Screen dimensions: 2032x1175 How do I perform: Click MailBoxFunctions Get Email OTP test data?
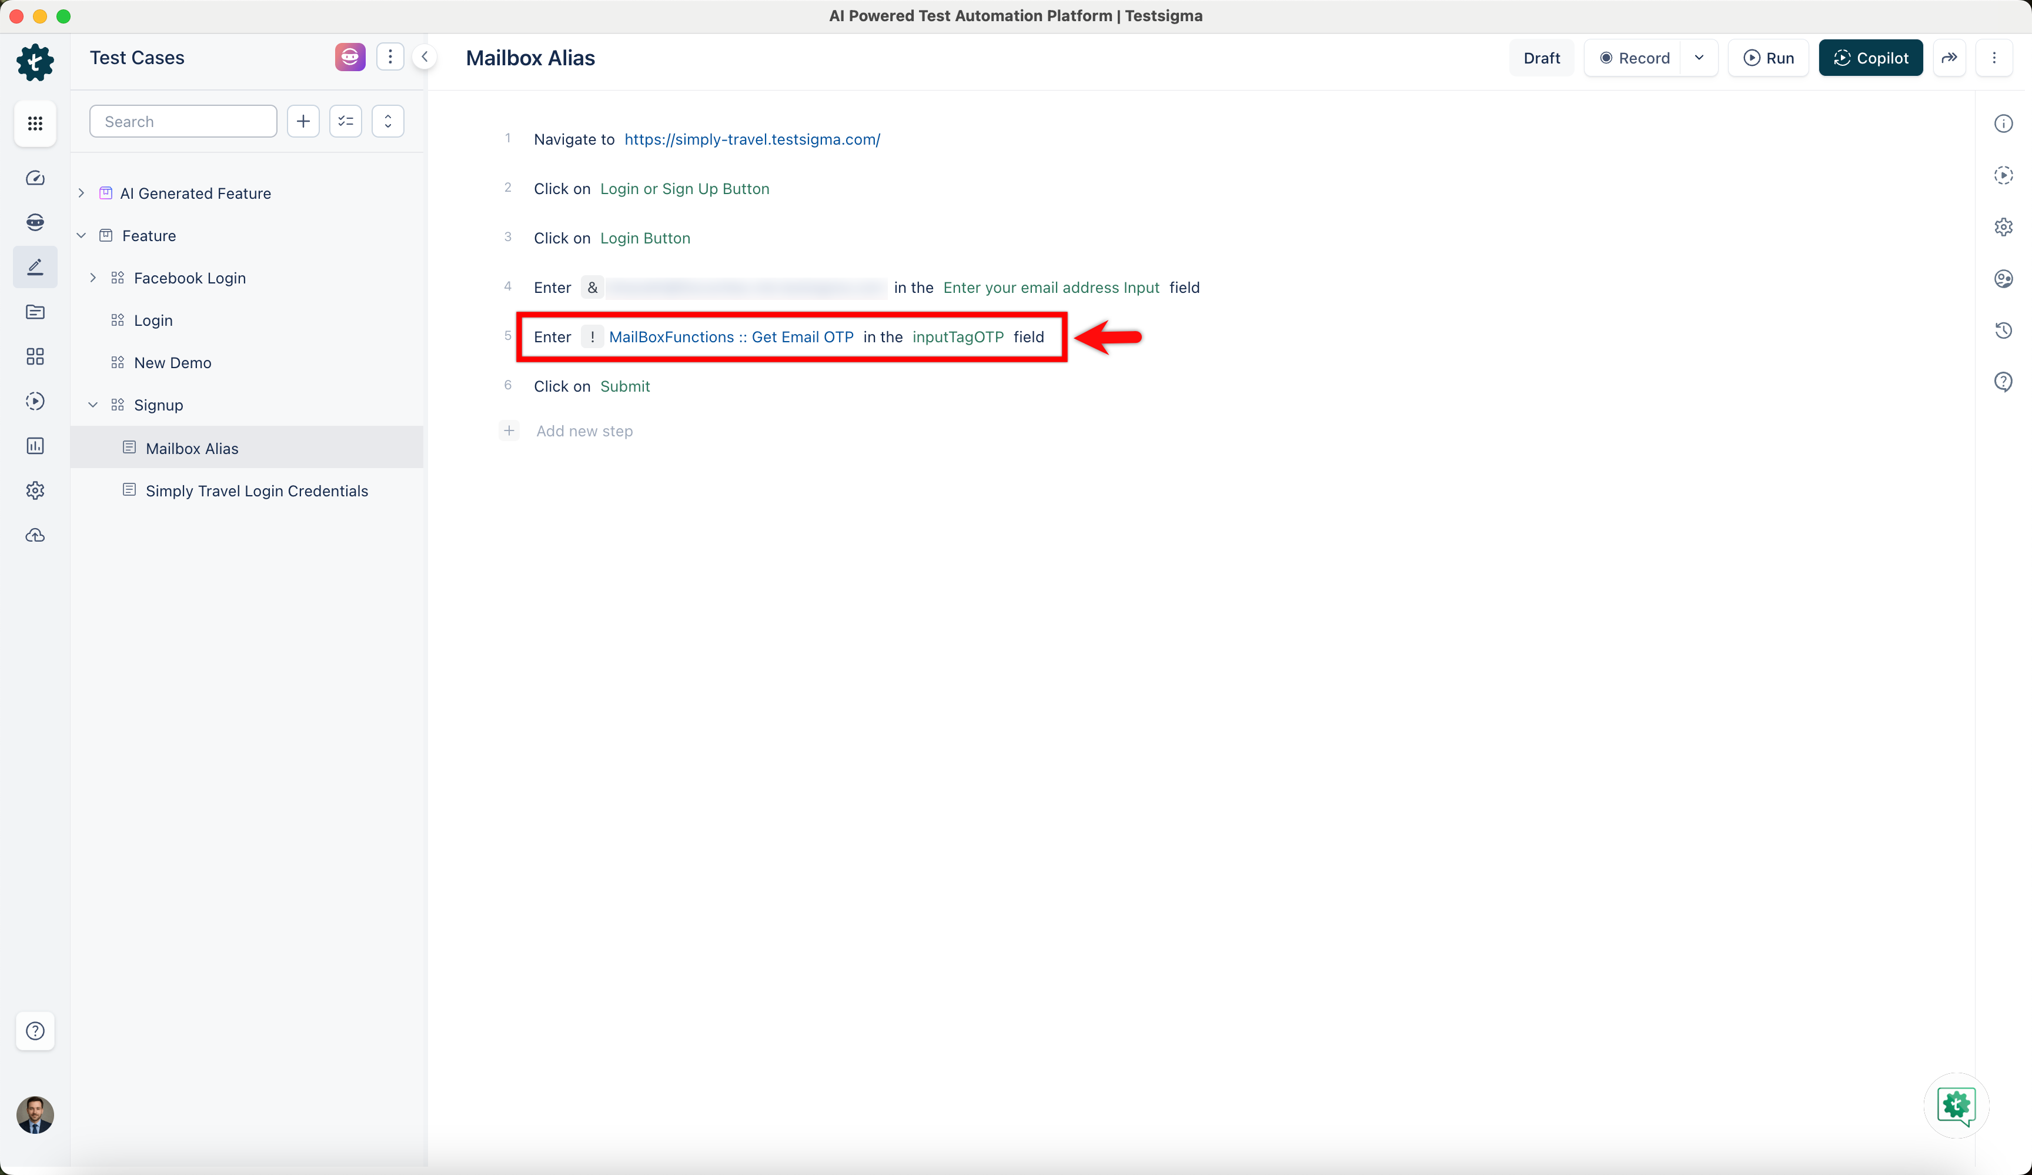pos(731,337)
